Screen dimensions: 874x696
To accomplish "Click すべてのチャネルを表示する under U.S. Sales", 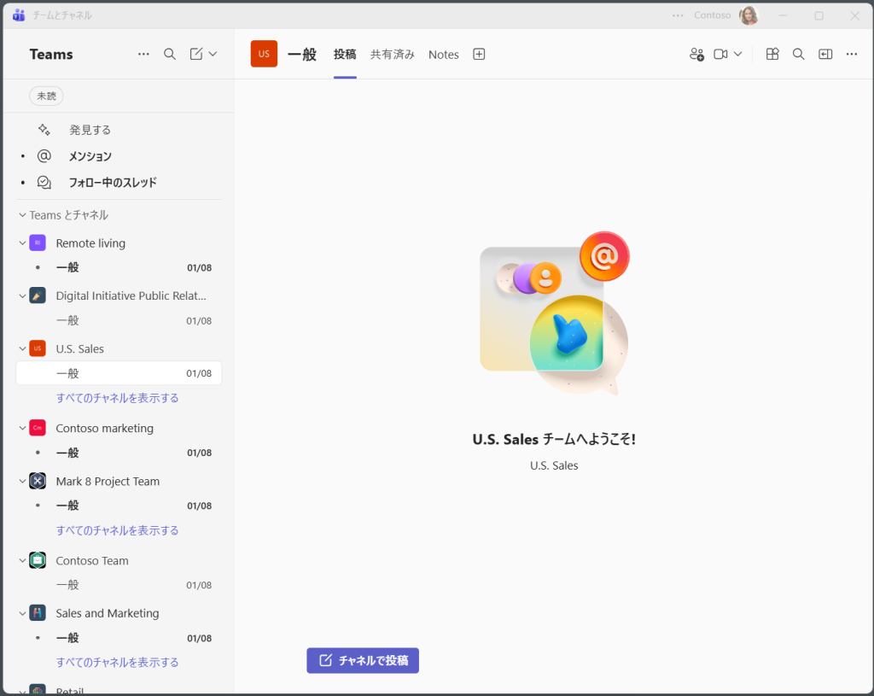I will pyautogui.click(x=118, y=398).
